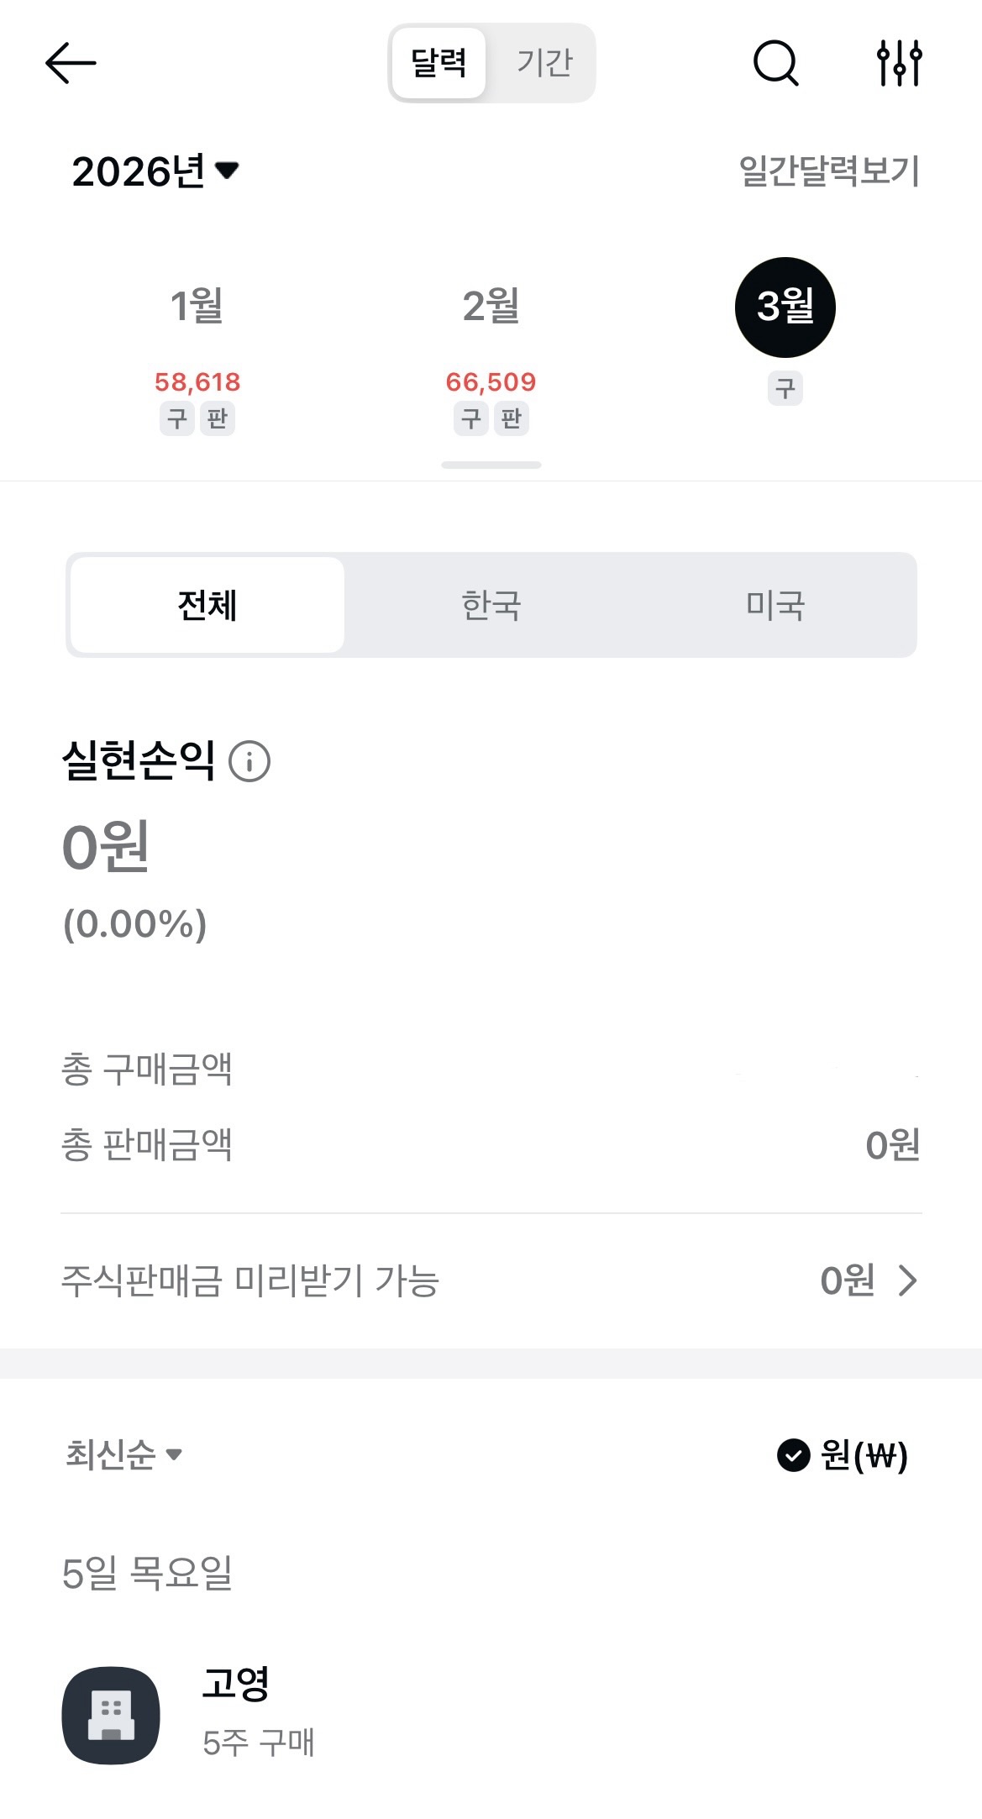Tap the 판 badge under 1월
This screenshot has width=982, height=1819.
pos(218,418)
